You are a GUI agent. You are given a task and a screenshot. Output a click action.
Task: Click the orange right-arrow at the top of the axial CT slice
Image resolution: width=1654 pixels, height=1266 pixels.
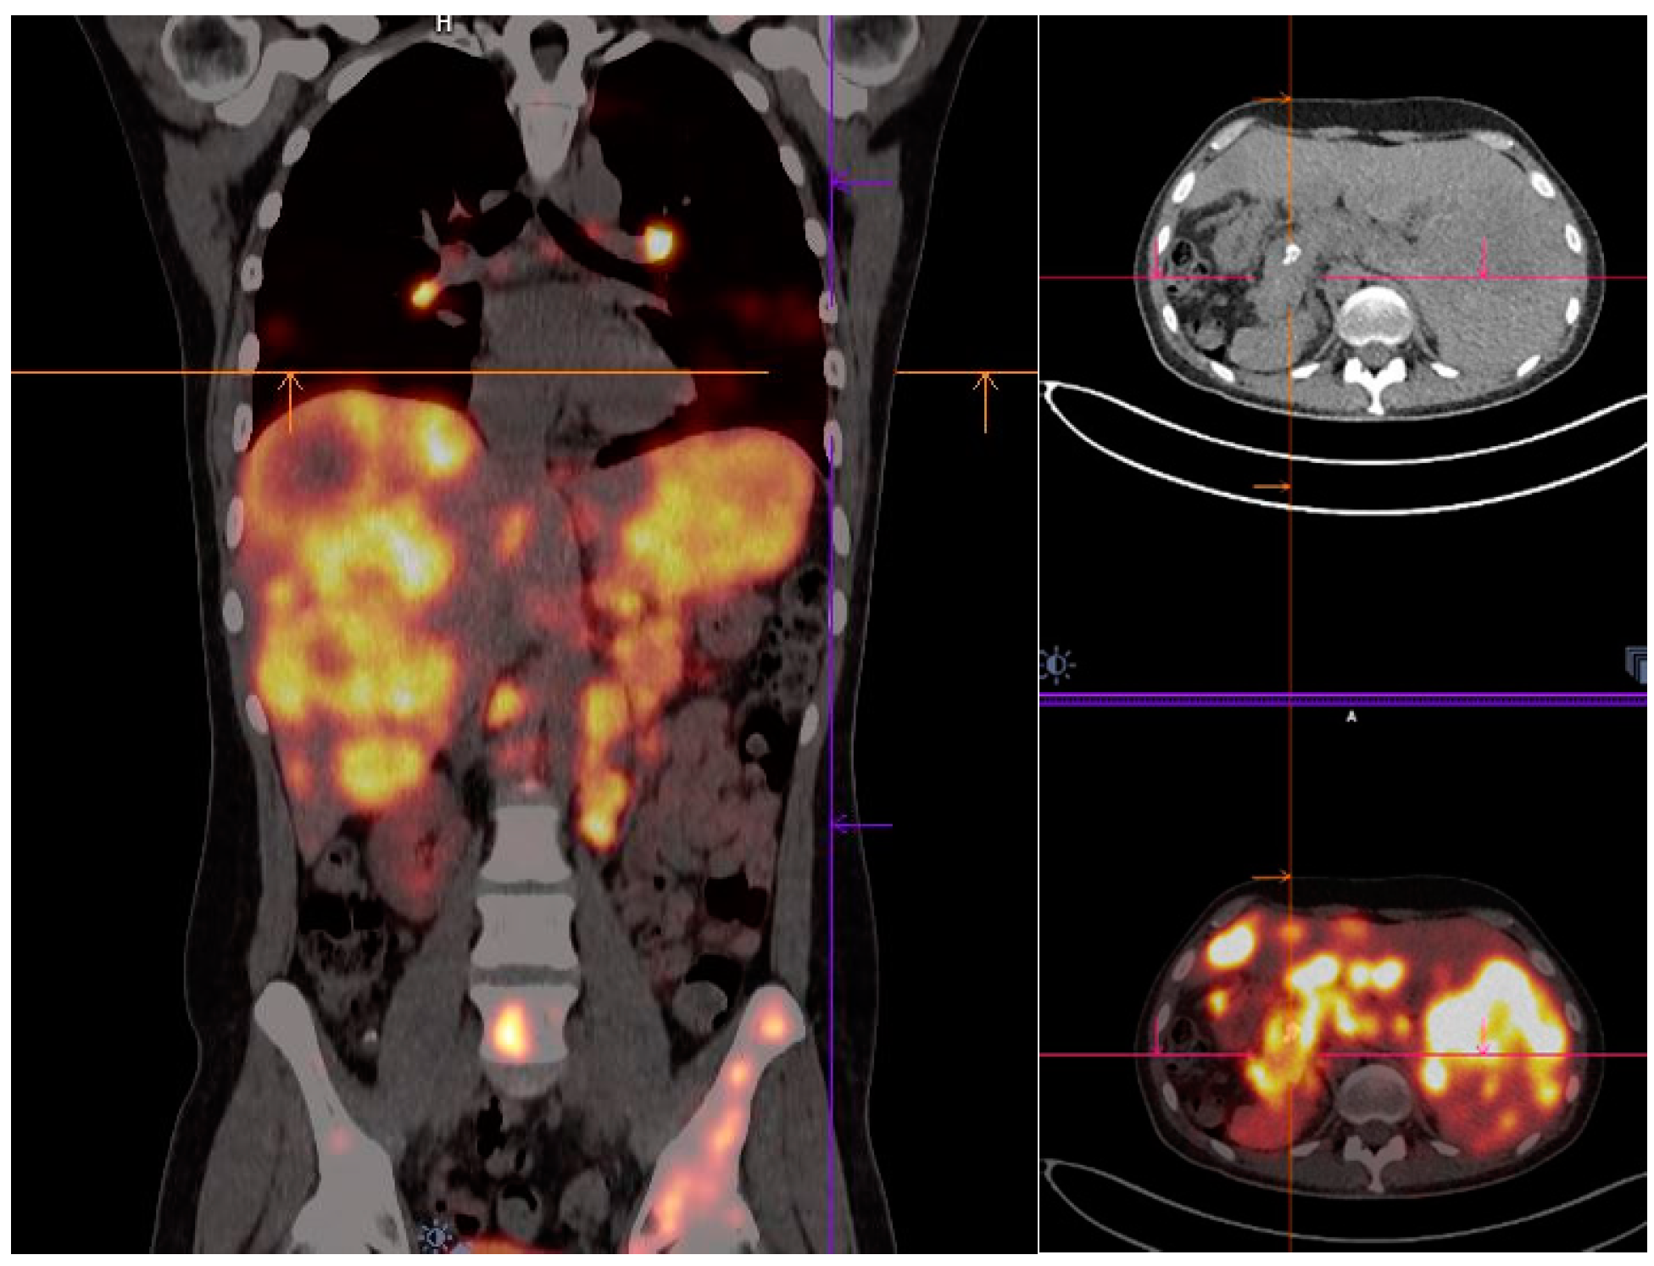(x=1273, y=100)
